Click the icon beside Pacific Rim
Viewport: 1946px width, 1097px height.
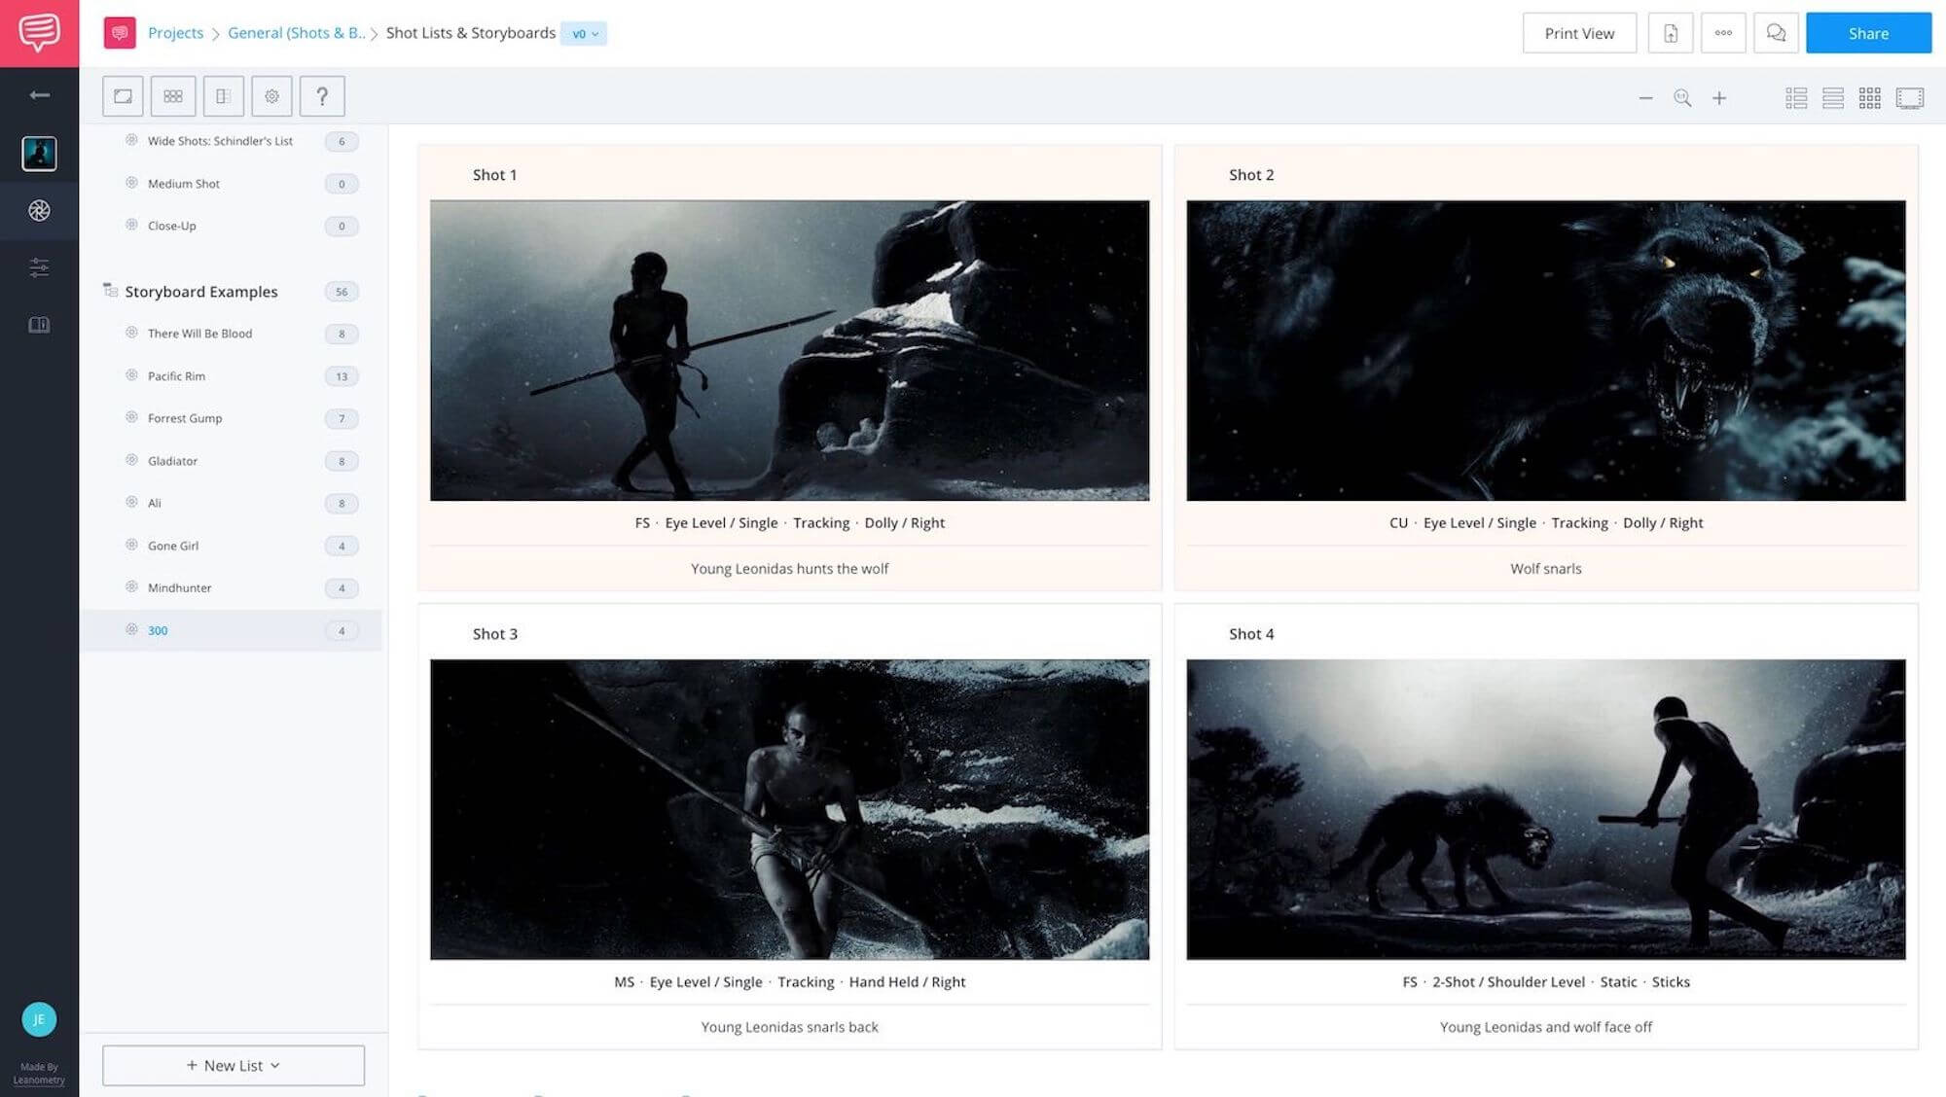point(131,375)
